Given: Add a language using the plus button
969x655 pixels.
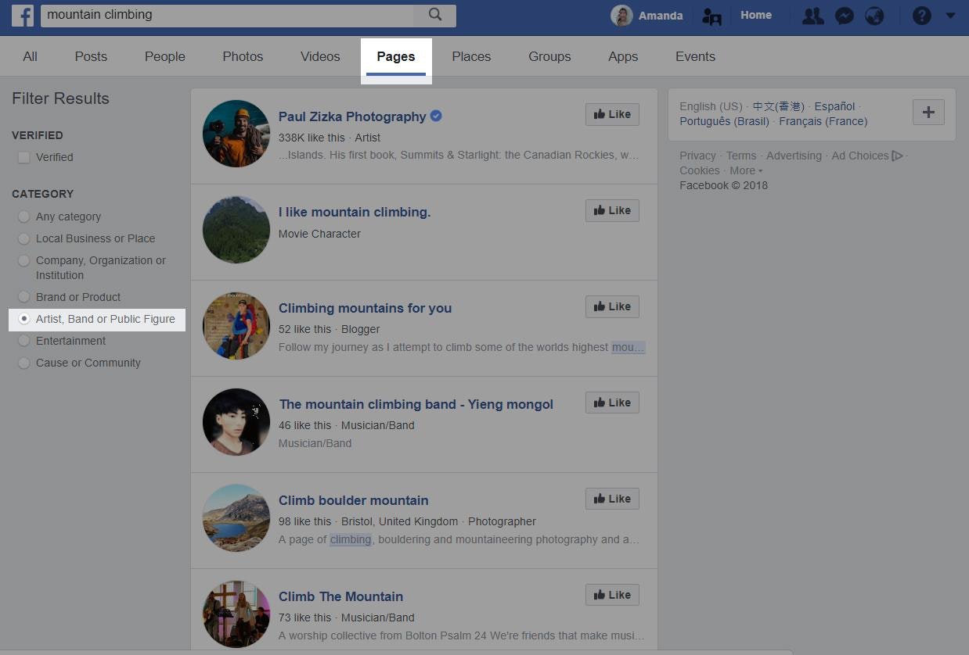Looking at the screenshot, I should [928, 113].
